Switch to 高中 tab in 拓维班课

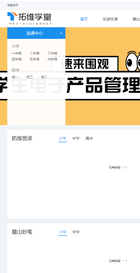[90, 138]
